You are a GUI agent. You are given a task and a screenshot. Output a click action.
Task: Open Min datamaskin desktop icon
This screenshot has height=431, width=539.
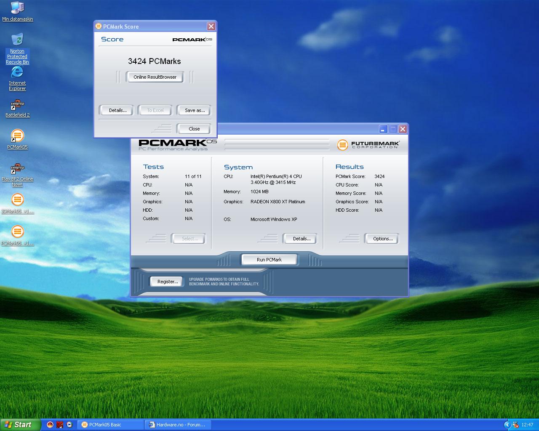point(17,11)
